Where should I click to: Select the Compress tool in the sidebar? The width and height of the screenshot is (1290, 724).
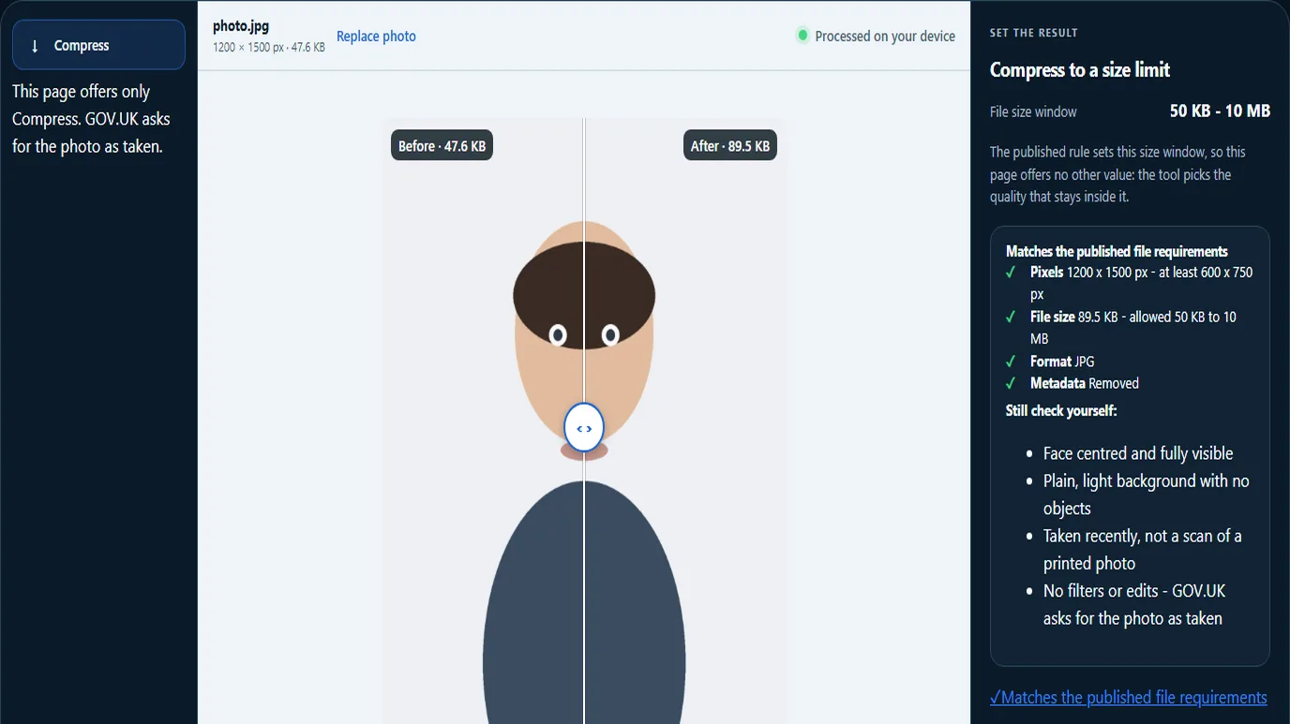pyautogui.click(x=98, y=45)
